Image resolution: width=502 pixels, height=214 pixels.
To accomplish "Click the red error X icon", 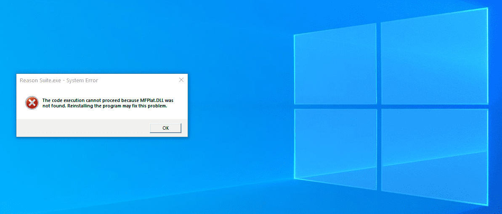I will coord(32,103).
